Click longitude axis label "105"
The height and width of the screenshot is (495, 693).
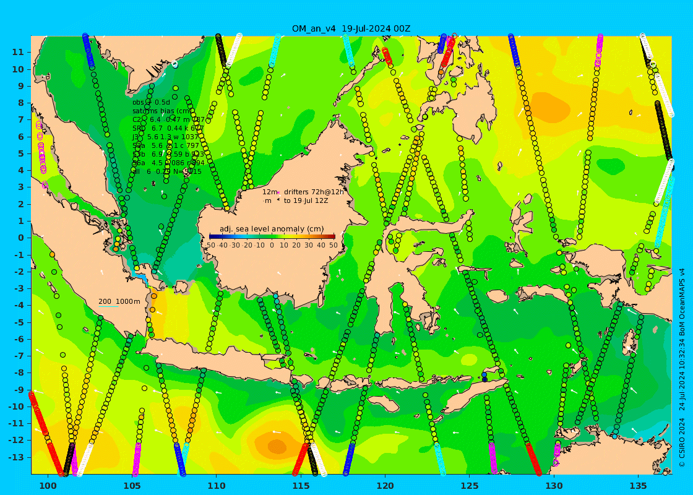click(x=132, y=486)
